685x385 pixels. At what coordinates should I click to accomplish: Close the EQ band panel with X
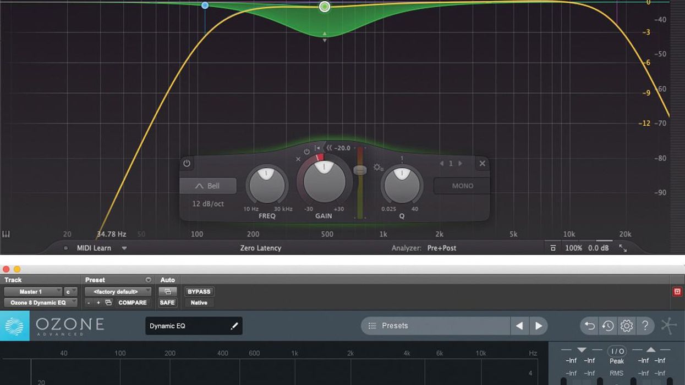click(x=482, y=163)
